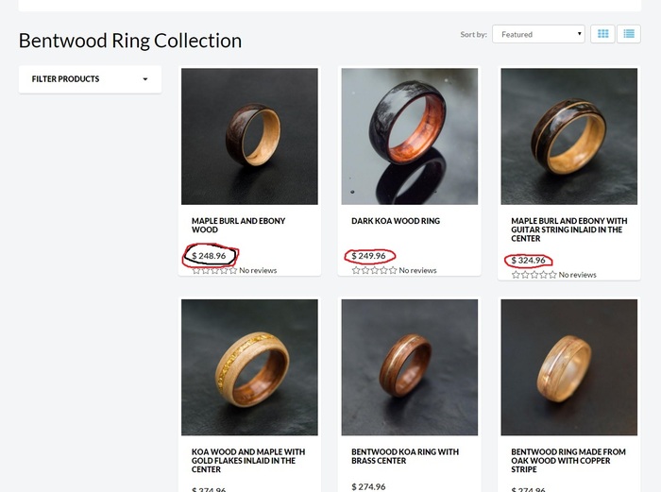
Task: Click Maple Burl Guitar String ring title
Action: tap(567, 229)
